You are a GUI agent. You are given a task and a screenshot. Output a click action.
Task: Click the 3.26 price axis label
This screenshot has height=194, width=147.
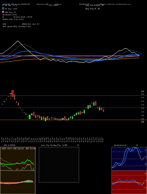point(143,115)
